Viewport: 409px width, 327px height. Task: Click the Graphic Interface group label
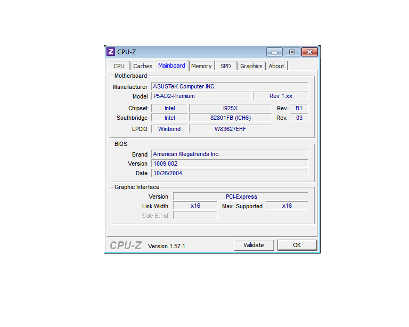[137, 187]
